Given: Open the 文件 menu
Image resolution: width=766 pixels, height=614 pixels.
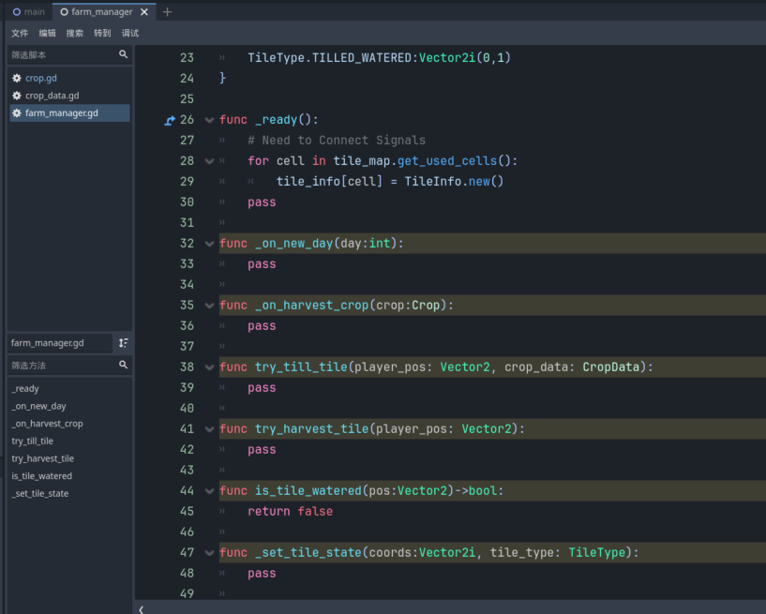Looking at the screenshot, I should [x=20, y=33].
